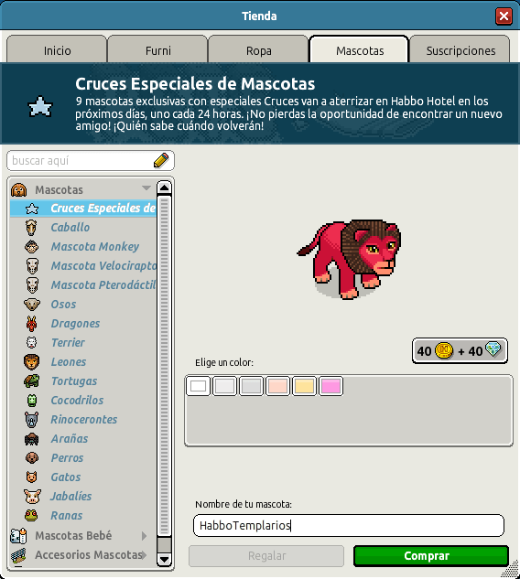Click the scrollbar down arrow in category list

coord(164,560)
